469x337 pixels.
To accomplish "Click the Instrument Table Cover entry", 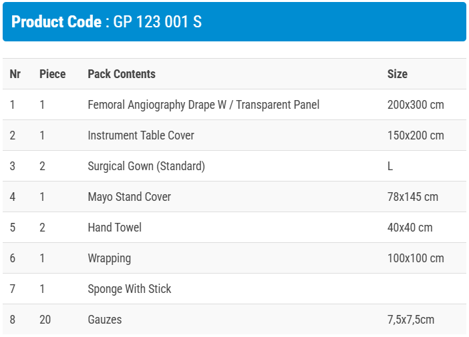I will (141, 135).
